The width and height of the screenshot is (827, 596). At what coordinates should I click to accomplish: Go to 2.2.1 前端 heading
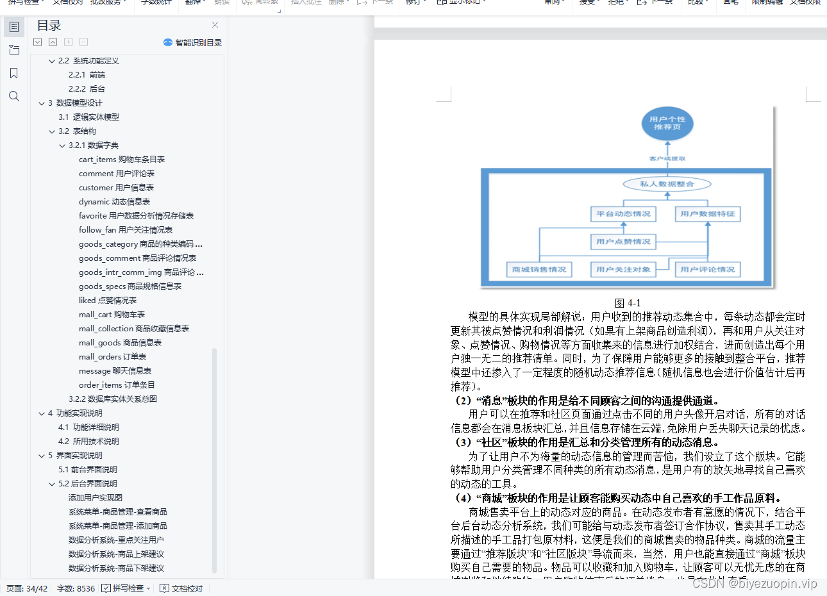tap(87, 75)
